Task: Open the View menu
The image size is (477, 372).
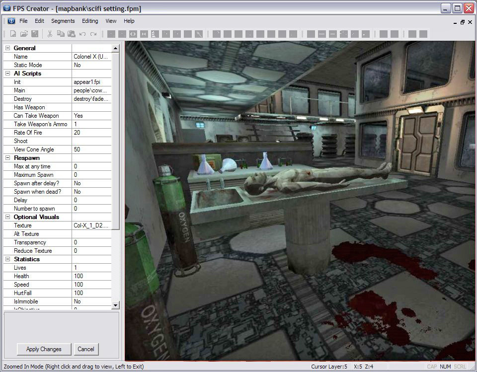Action: [x=111, y=21]
